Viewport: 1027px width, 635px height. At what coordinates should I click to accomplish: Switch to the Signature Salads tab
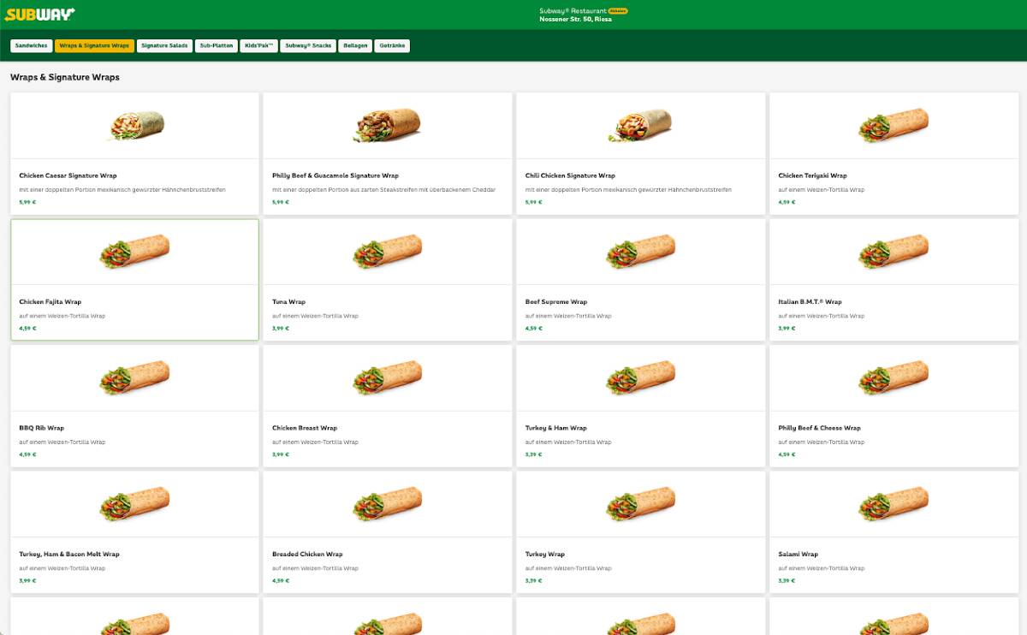coord(164,45)
